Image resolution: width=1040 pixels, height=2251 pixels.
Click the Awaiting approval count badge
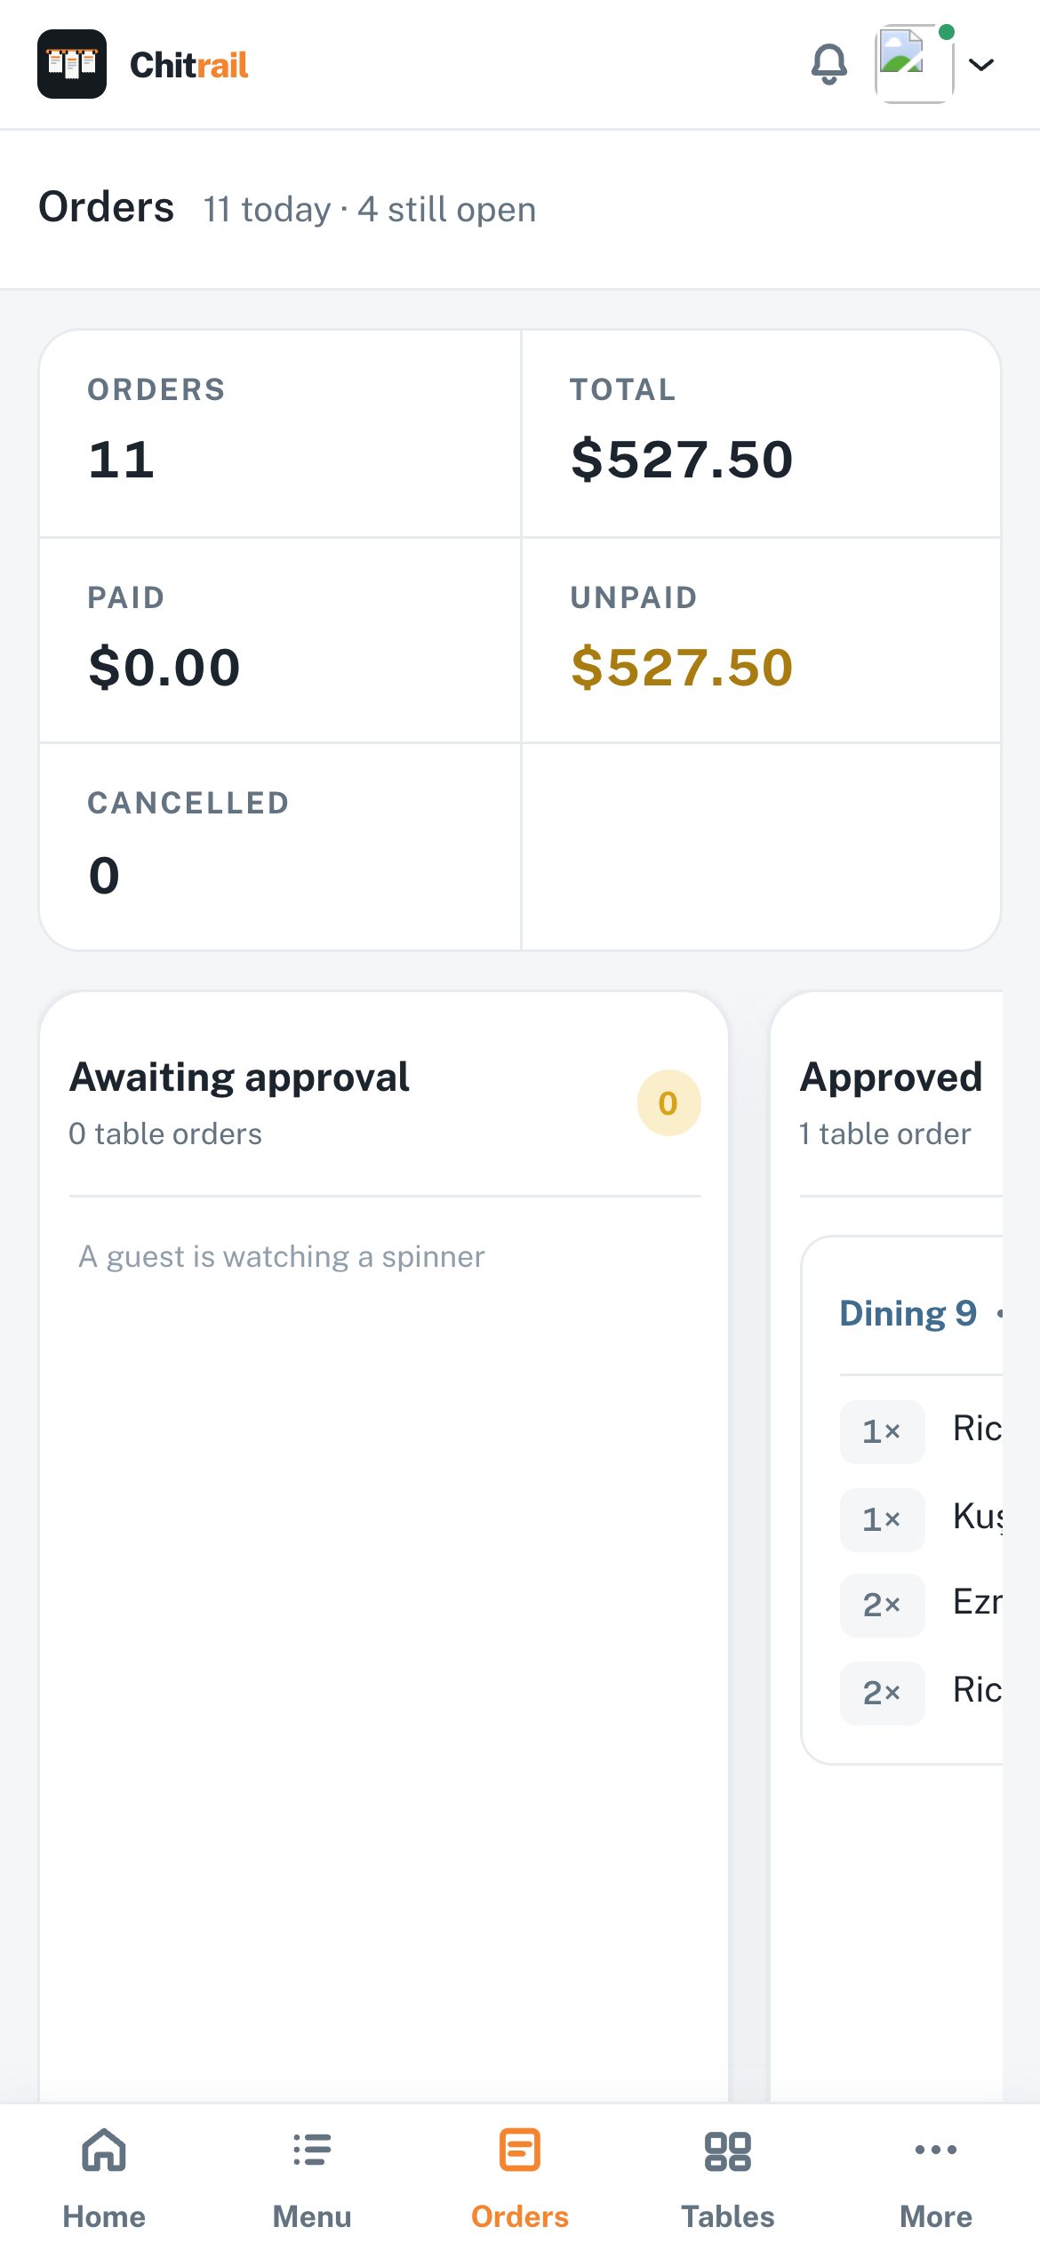coord(668,1102)
